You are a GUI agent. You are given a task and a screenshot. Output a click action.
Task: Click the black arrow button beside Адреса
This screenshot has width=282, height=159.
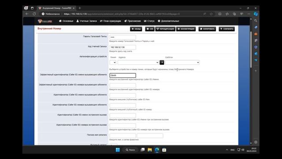point(162,62)
